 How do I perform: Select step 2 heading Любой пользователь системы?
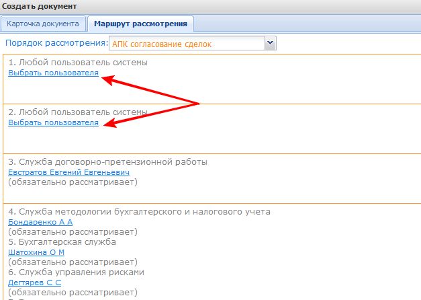[78, 112]
